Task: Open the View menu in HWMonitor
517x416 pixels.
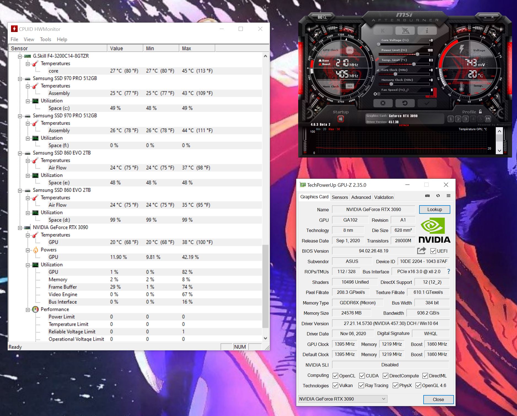Action: point(29,39)
